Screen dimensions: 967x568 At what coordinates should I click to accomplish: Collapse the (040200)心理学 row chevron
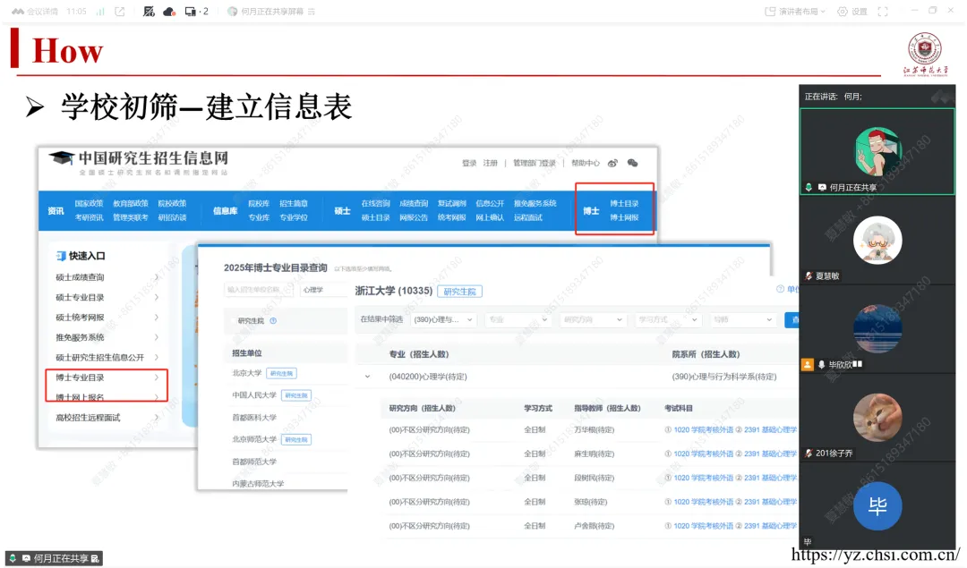[368, 377]
